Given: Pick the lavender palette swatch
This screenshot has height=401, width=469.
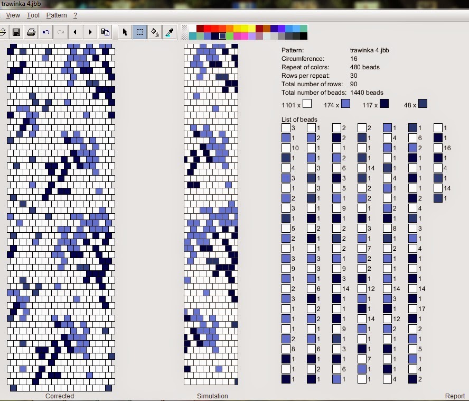Looking at the screenshot, I should 252,36.
